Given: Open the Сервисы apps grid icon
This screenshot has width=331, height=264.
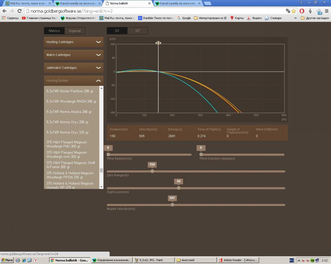Looking at the screenshot, I should click(x=4, y=18).
